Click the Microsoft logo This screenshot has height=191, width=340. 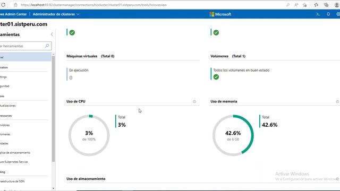(220, 14)
